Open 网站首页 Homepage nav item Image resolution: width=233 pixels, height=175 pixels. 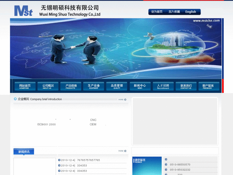[x=25, y=86]
